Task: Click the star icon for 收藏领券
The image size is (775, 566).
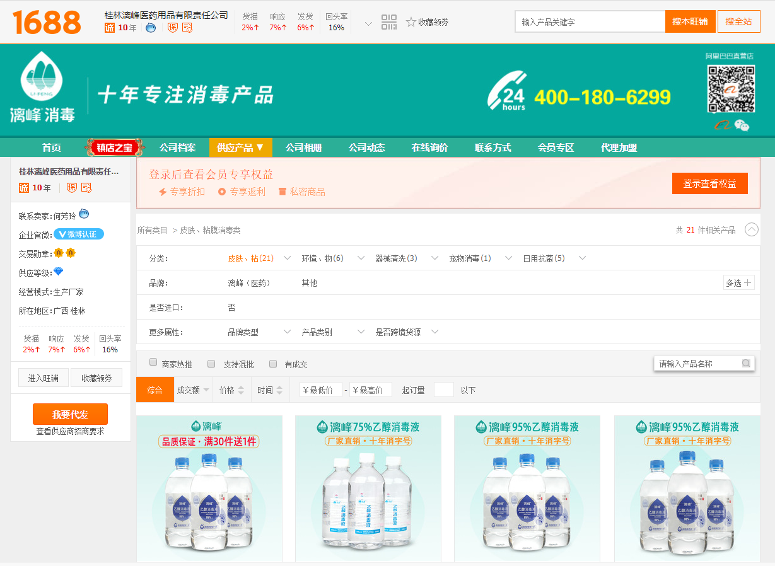Action: coord(411,22)
